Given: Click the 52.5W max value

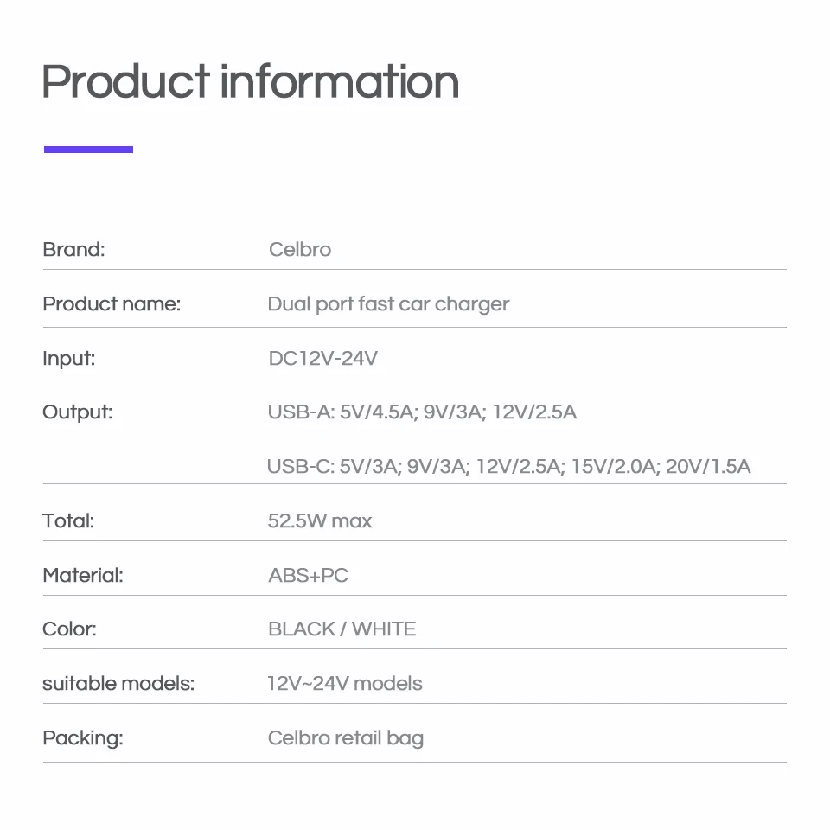Looking at the screenshot, I should click(x=320, y=520).
